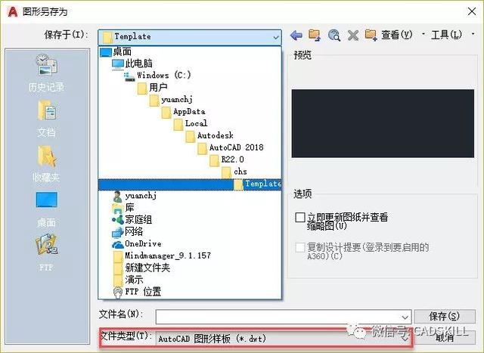Select yuanchj folder under 用户

pos(171,100)
